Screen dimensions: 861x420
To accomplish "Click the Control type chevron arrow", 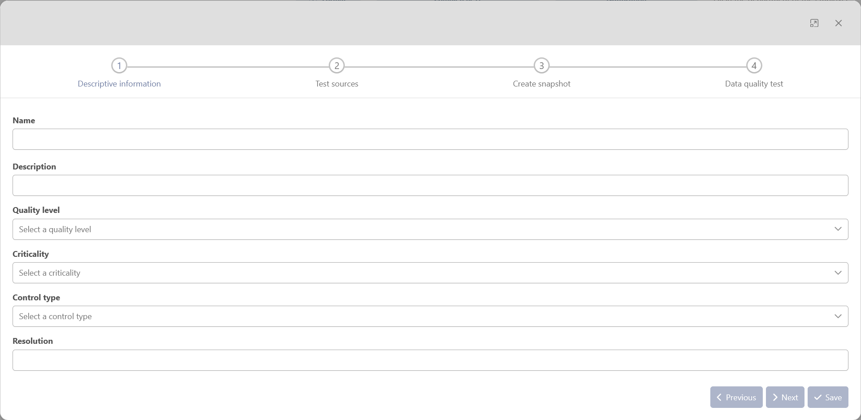I will [x=838, y=316].
